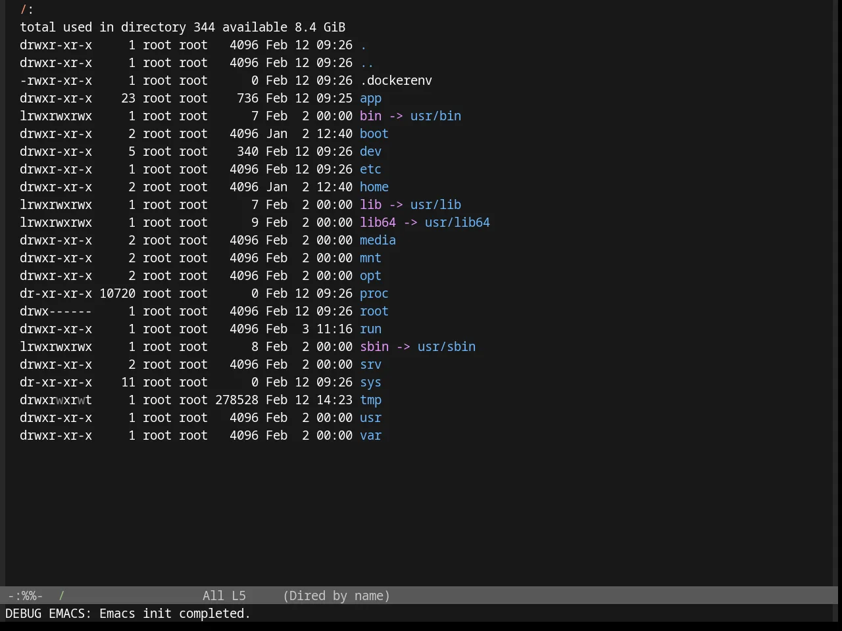Open the run directory entry
Screen dimensions: 842x631
[x=370, y=329]
